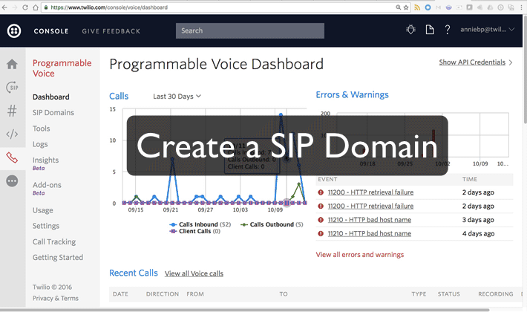Open the Last 30 Days dropdown
The image size is (527, 312).
click(x=177, y=97)
